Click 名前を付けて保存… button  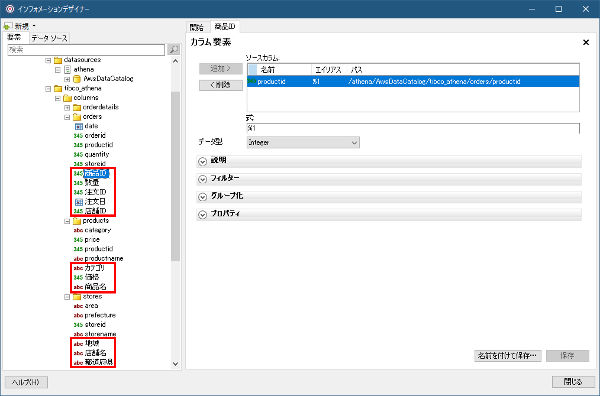point(508,356)
